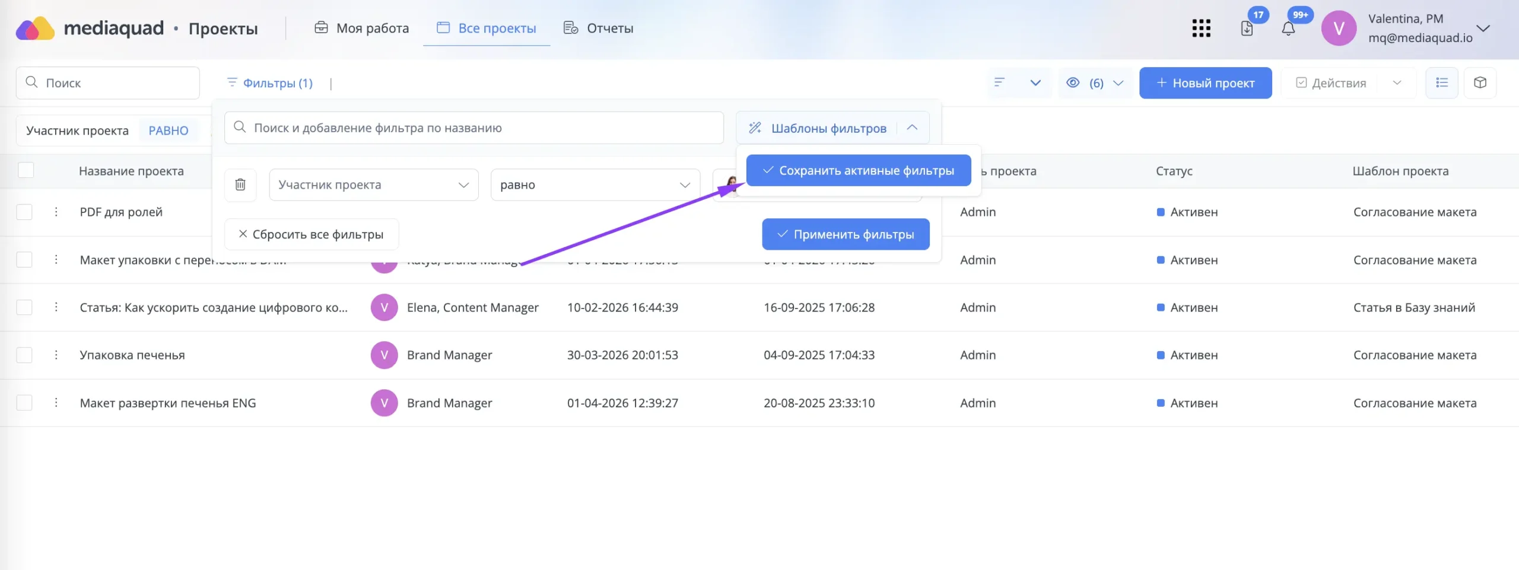
Task: Click Сохранить активные фильтры button
Action: (x=859, y=170)
